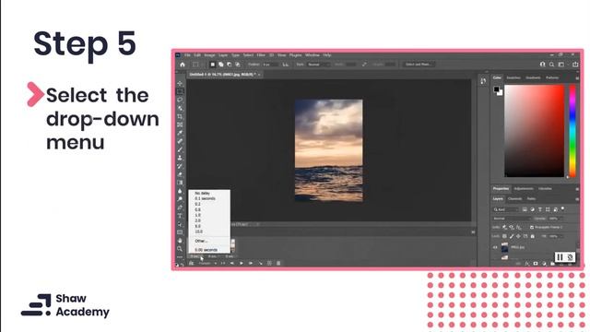Toggle lock position icon
This screenshot has height=332, width=590.
tap(518, 236)
